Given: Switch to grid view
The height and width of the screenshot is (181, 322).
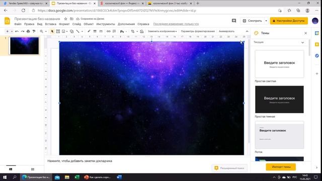Looking at the screenshot, I should pos(33,169).
